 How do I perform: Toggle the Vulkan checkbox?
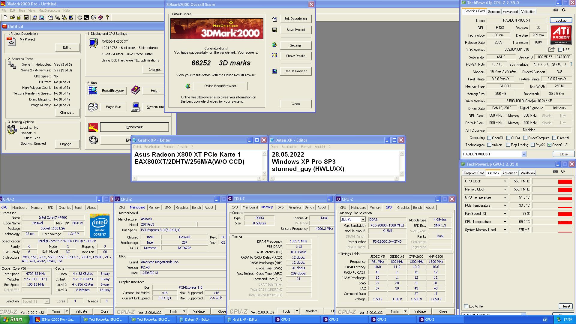[x=489, y=145]
